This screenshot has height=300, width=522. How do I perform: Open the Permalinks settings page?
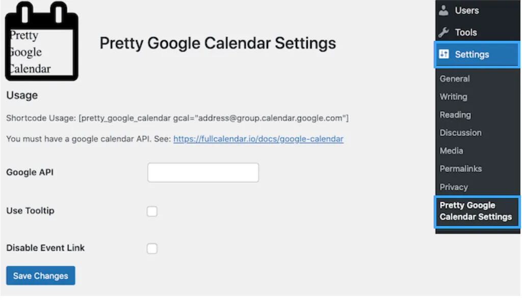tap(460, 168)
